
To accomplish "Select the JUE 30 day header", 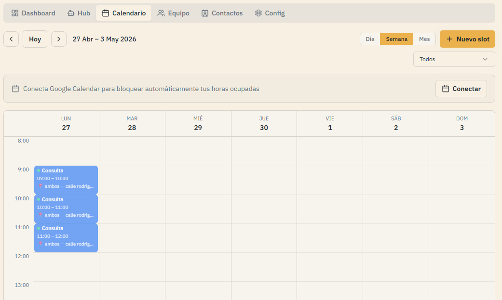I will pyautogui.click(x=264, y=123).
